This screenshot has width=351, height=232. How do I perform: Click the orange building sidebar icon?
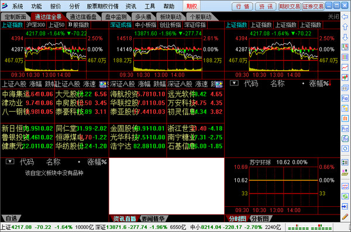click(345, 119)
